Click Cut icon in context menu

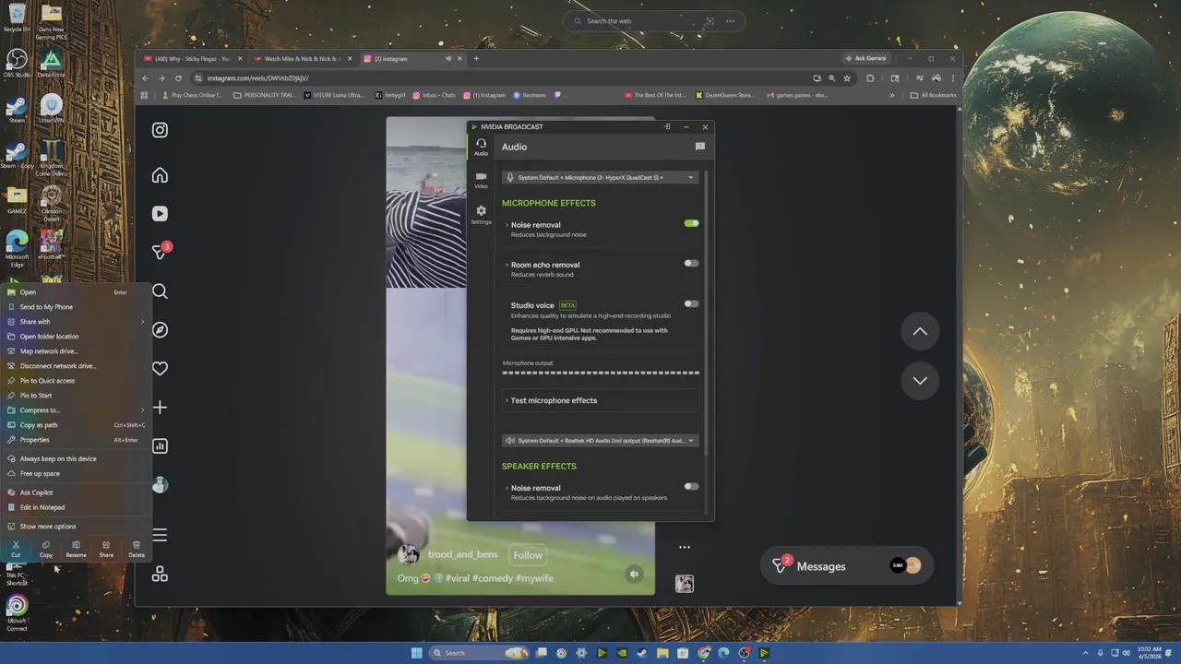click(16, 549)
